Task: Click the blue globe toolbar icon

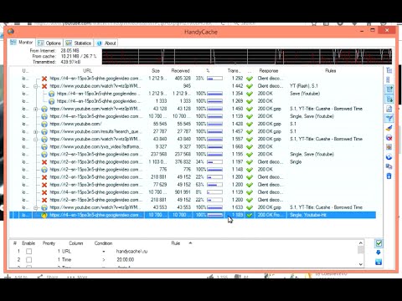Action: [389, 157]
